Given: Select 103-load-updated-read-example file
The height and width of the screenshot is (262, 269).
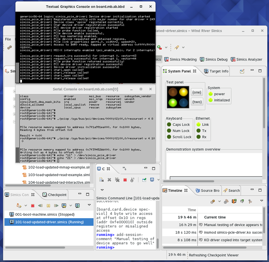Looking at the screenshot, I should [x=56, y=175].
